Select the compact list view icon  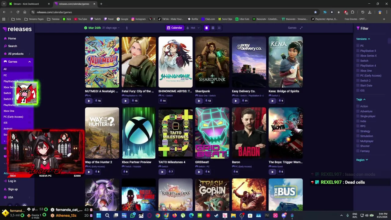point(219,28)
